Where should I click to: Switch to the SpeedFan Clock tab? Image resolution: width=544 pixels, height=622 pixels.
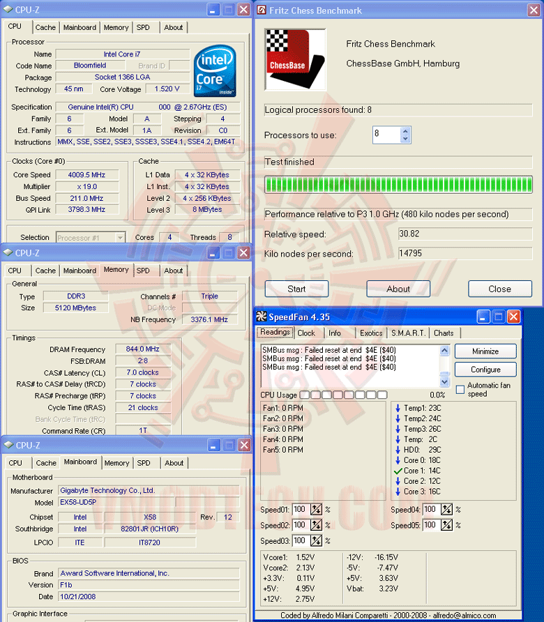[306, 333]
